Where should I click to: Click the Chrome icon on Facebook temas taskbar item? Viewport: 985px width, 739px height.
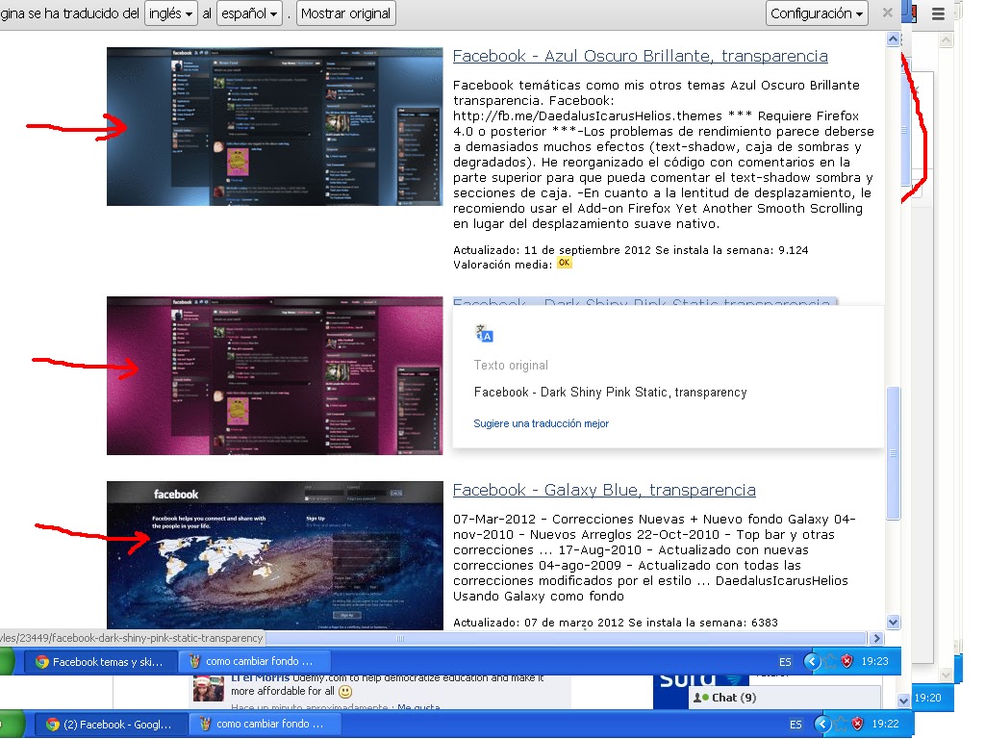[42, 662]
